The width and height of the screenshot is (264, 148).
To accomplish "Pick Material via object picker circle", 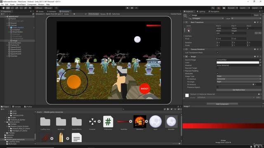I will (x=260, y=65).
